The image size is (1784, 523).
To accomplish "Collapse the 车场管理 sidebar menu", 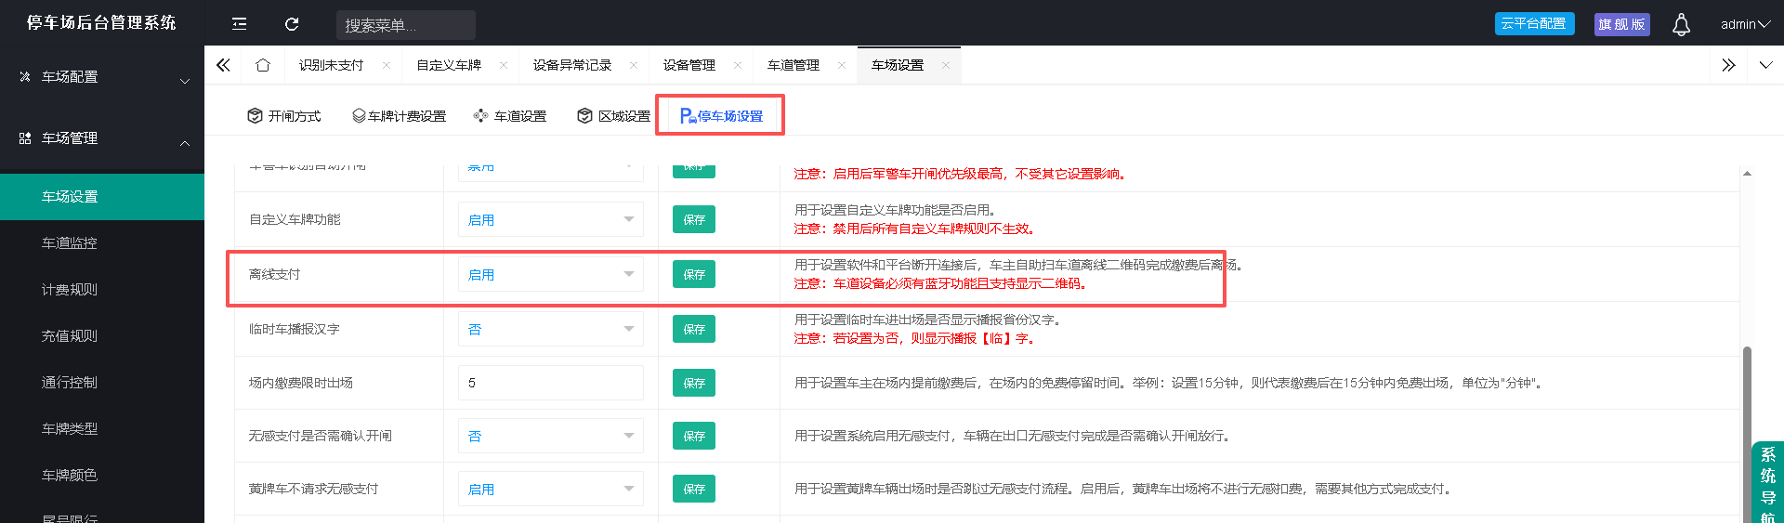I will [x=102, y=138].
